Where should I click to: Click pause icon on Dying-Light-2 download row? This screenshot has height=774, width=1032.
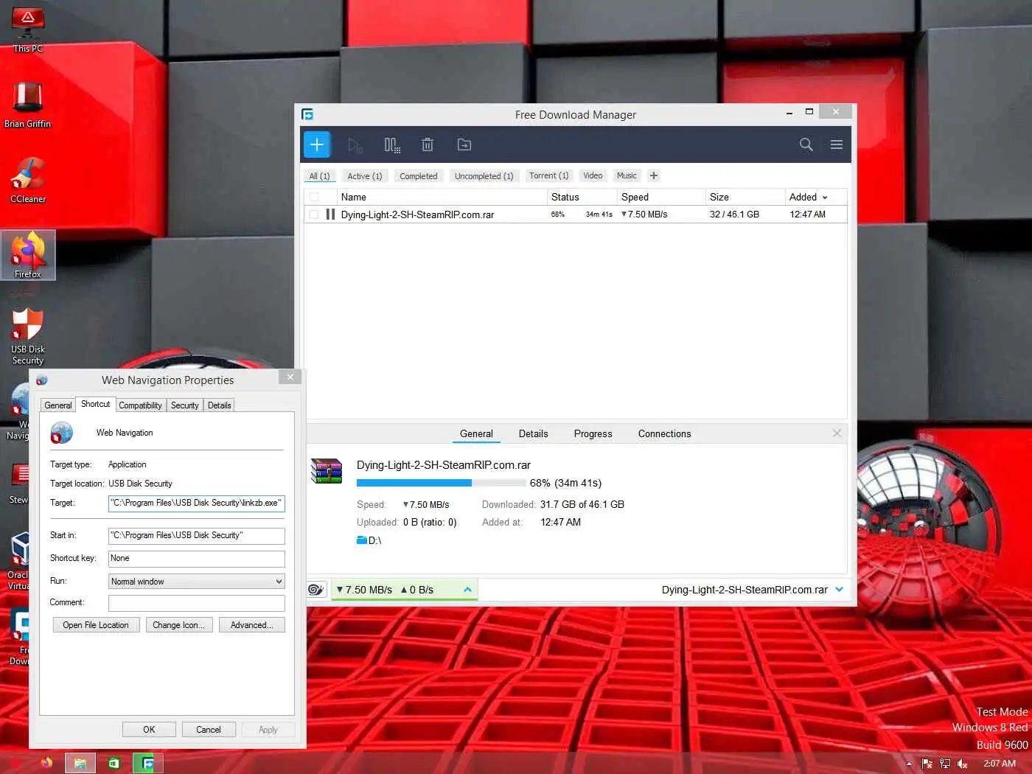pyautogui.click(x=330, y=215)
